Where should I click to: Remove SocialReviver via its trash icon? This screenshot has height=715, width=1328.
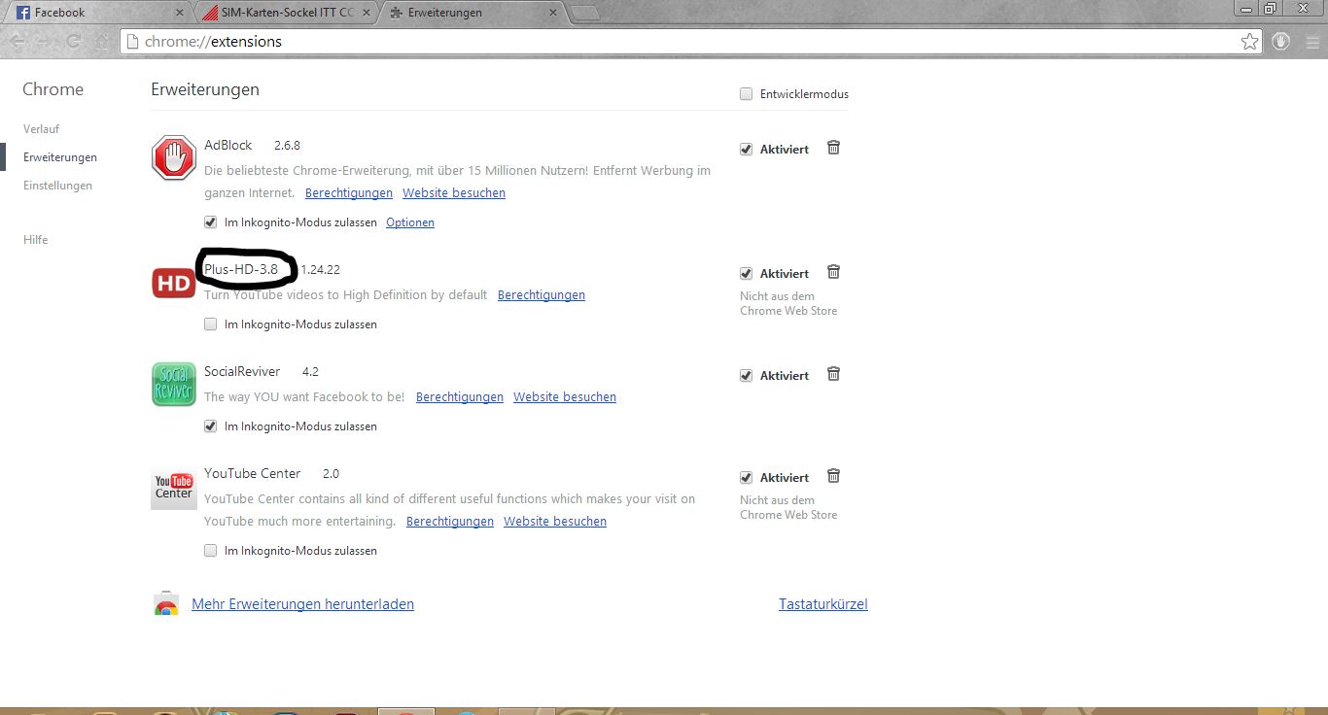click(x=833, y=374)
